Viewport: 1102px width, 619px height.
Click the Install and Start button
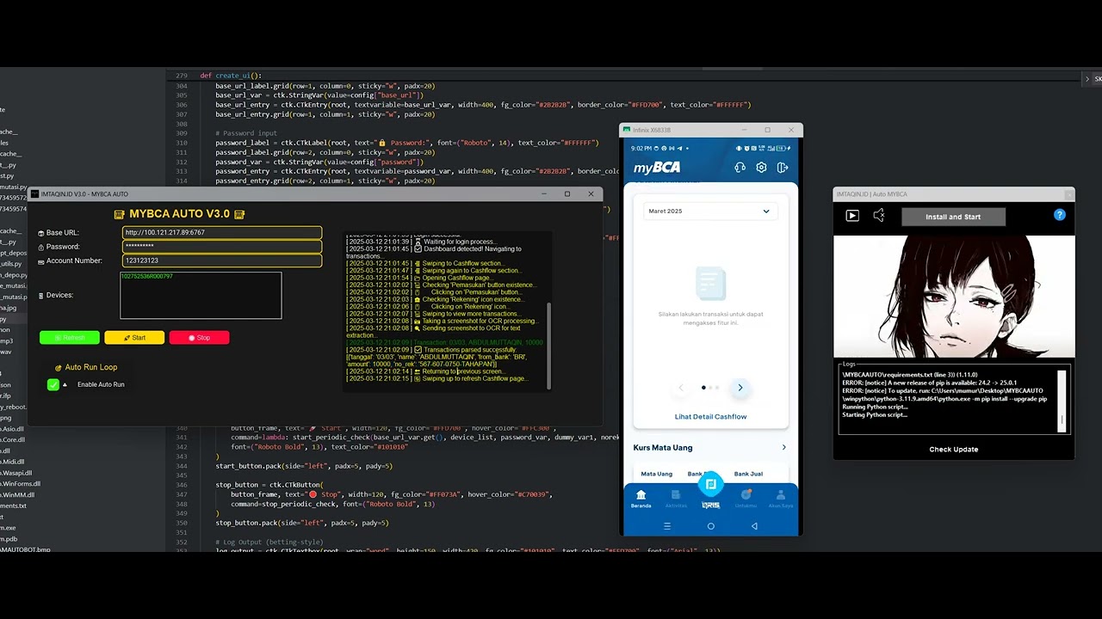tap(953, 217)
